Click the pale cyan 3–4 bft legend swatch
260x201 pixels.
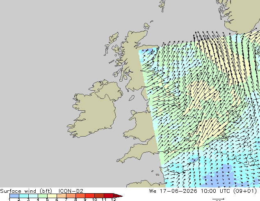33,196
